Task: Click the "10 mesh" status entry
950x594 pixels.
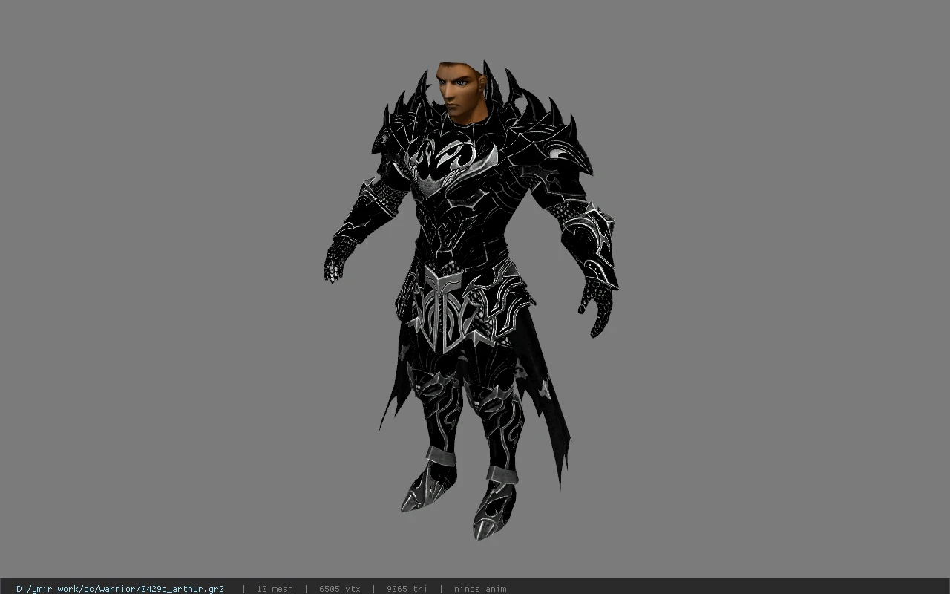Action: [275, 589]
